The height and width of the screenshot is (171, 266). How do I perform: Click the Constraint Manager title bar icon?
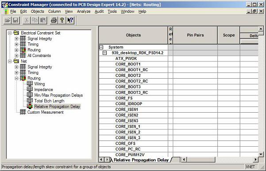(5, 4)
